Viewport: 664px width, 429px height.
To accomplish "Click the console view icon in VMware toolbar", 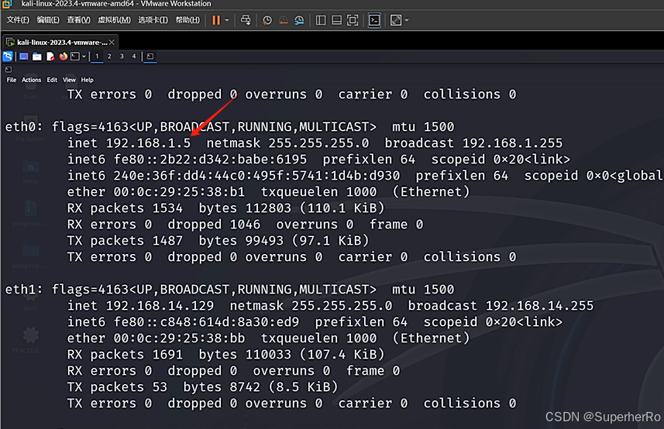I will pyautogui.click(x=374, y=20).
